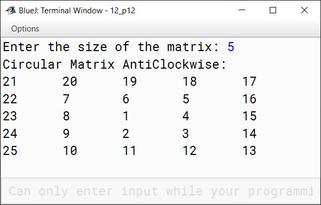Maximize the Terminal Window
Viewport: 321px width, 205px height.
273,10
